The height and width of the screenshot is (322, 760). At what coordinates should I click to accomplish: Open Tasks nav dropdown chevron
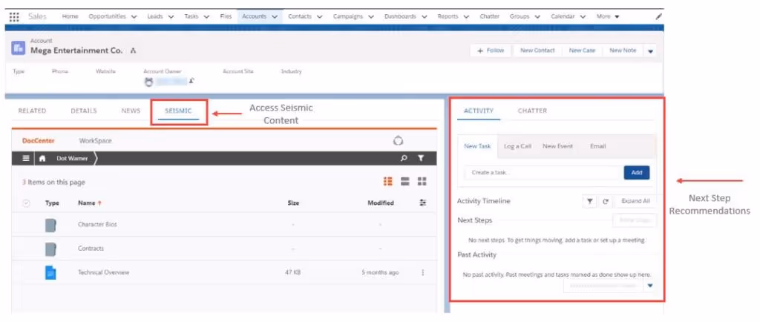(x=206, y=16)
